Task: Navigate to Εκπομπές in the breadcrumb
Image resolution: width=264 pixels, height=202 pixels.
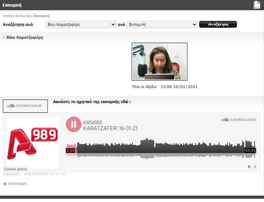Action: coord(23,16)
